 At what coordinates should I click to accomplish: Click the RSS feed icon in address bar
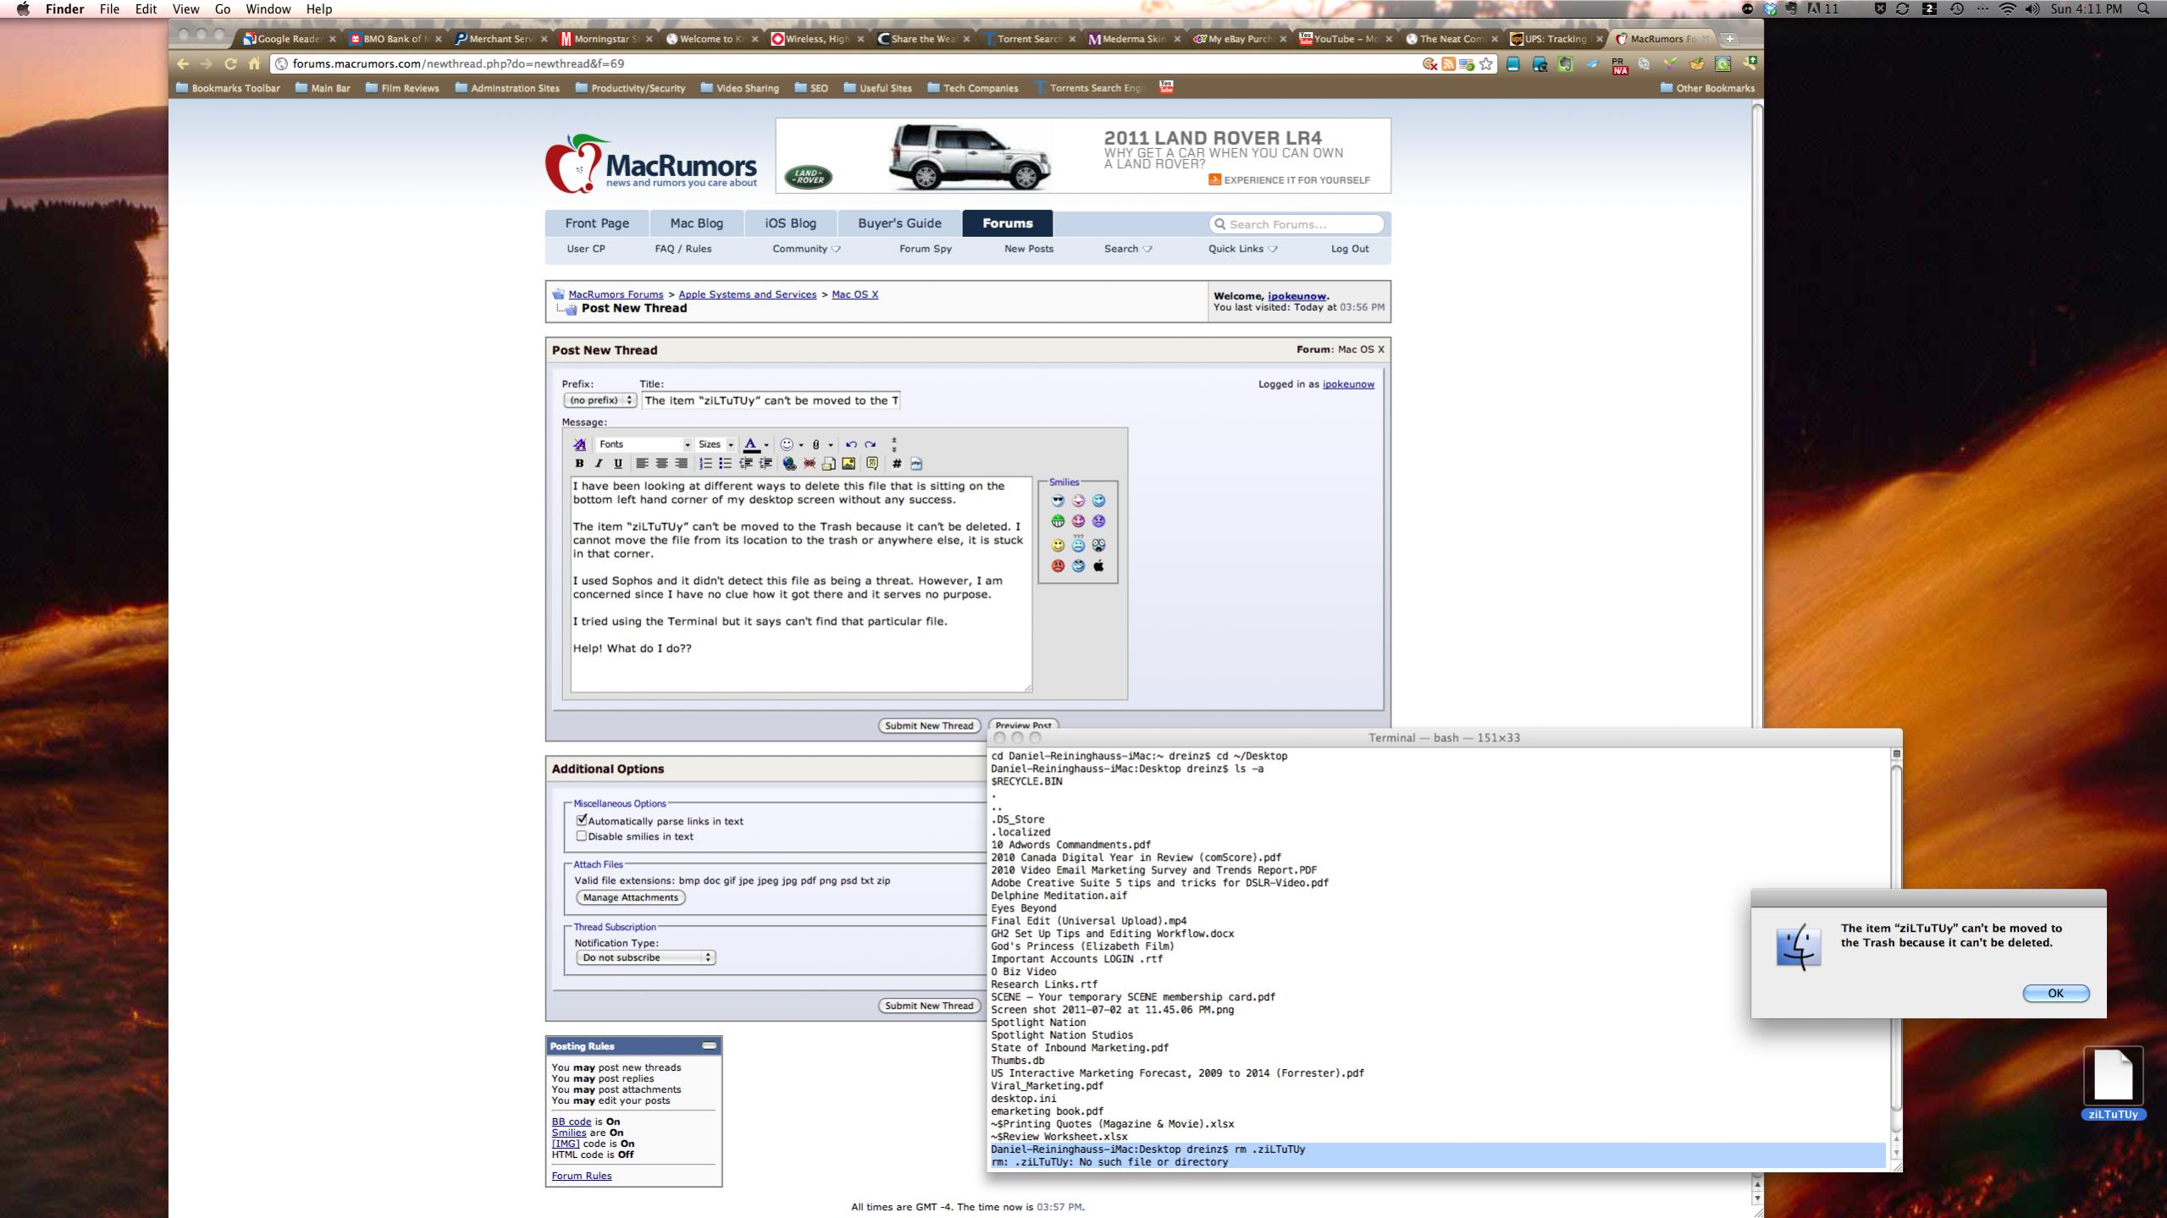(1448, 63)
